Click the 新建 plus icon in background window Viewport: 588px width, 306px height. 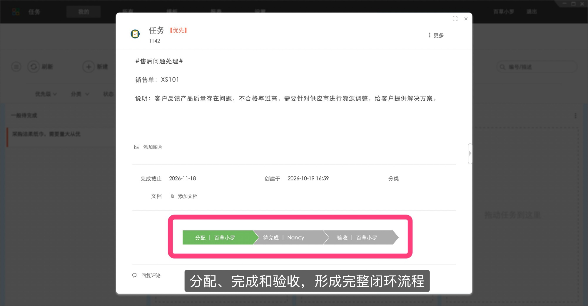click(x=88, y=67)
